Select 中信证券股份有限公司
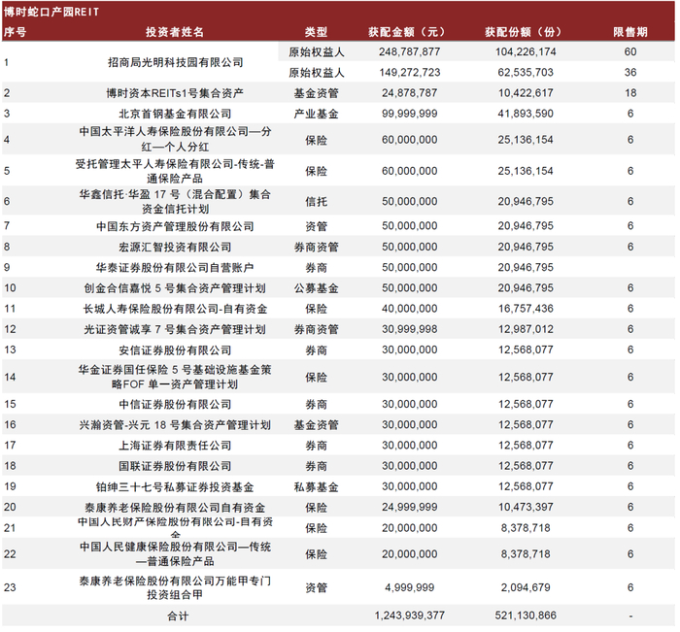The image size is (680, 632). point(175,405)
